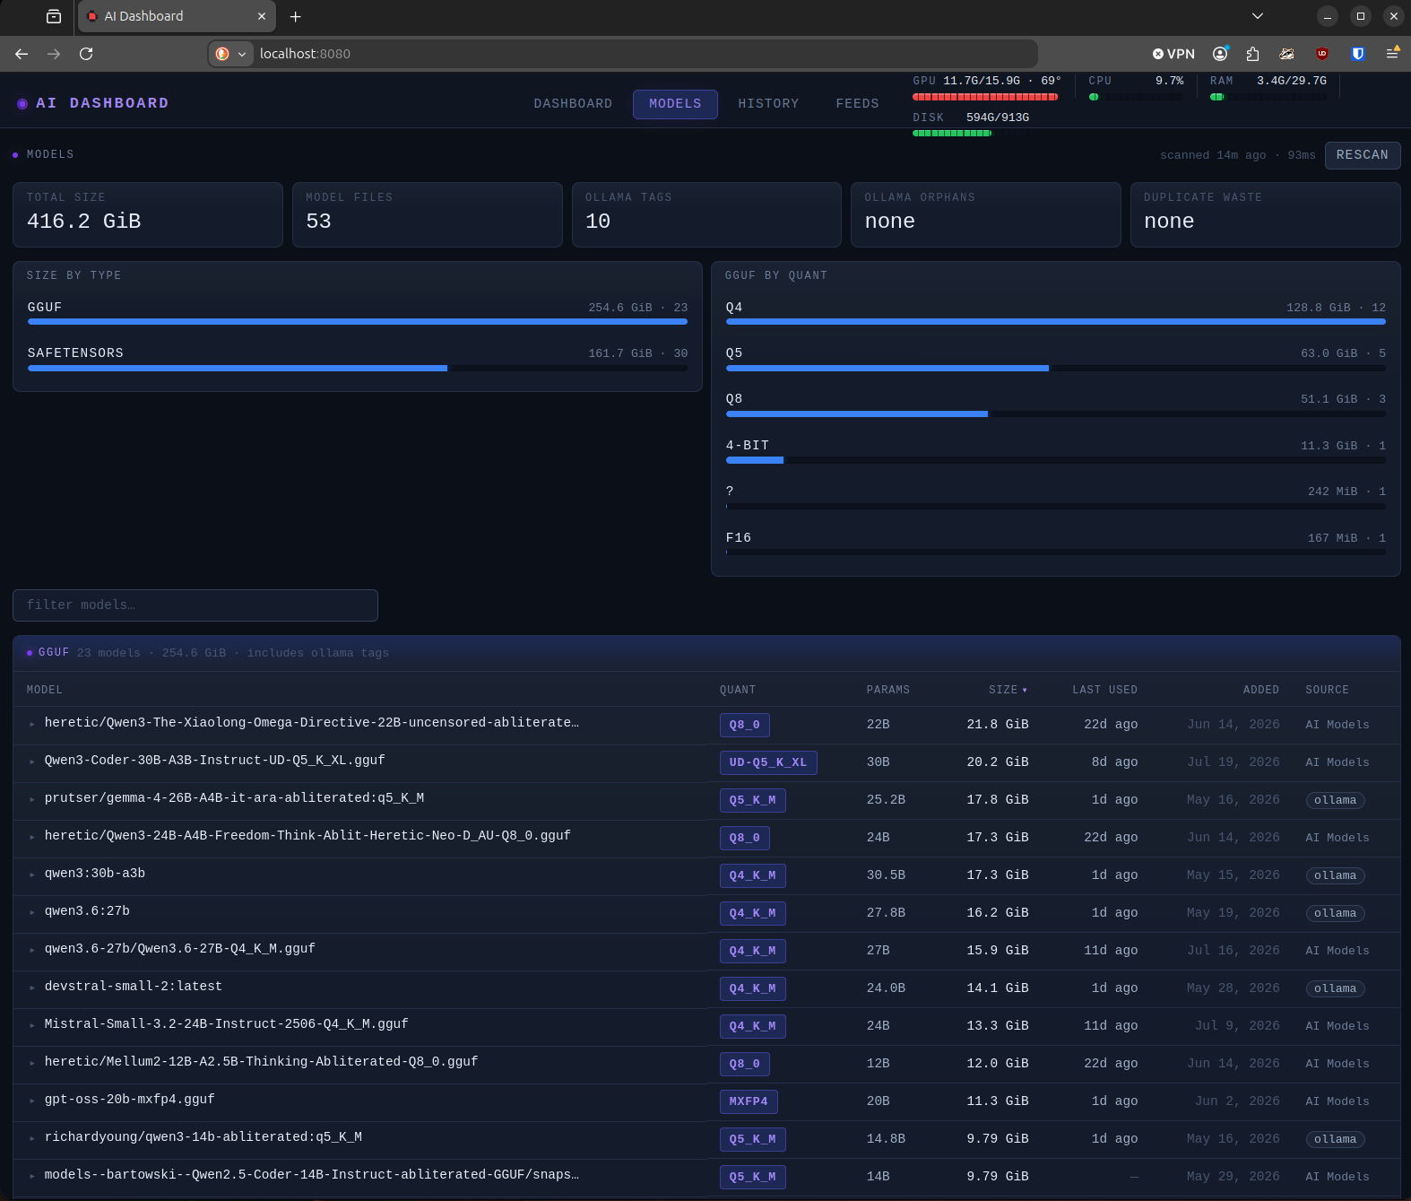Click the F16 quant row label
The image size is (1411, 1201).
click(739, 538)
